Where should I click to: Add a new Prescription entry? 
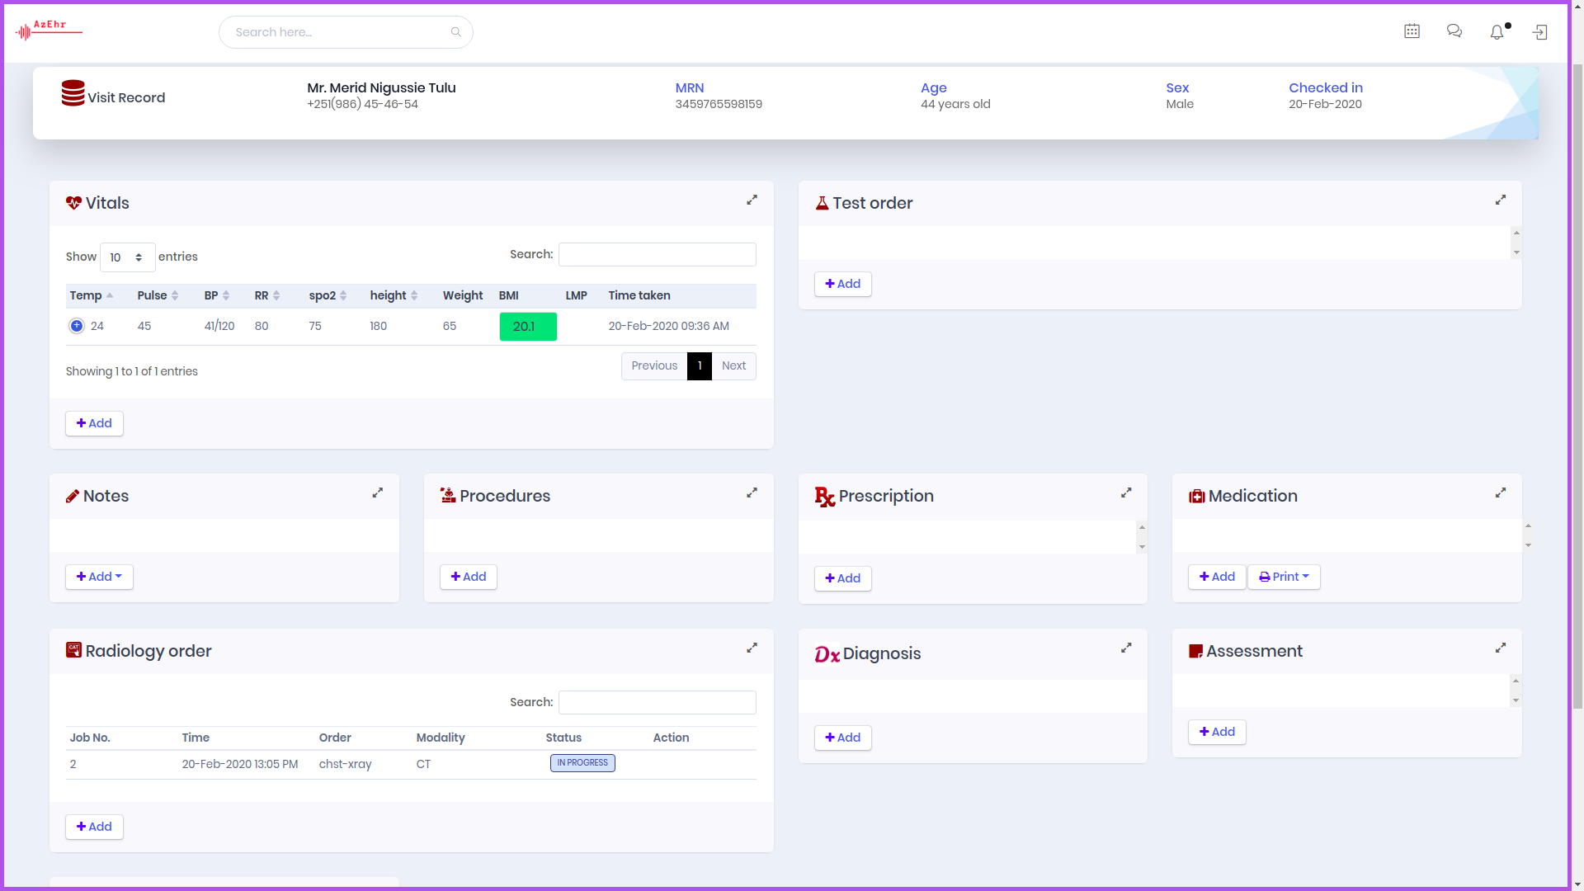pos(842,578)
